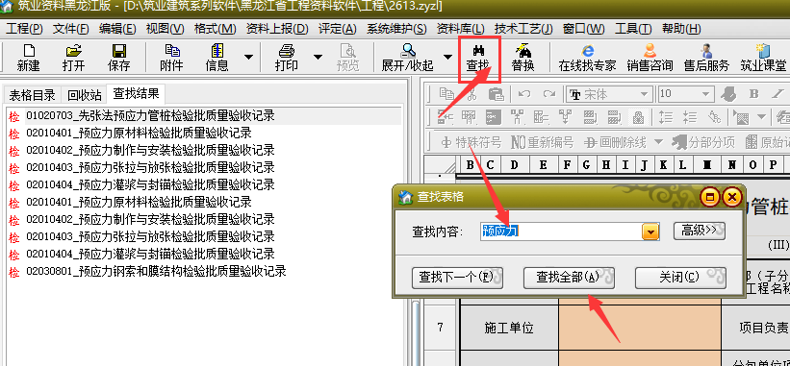
Task: Toggle italic formatting button
Action: tap(777, 94)
